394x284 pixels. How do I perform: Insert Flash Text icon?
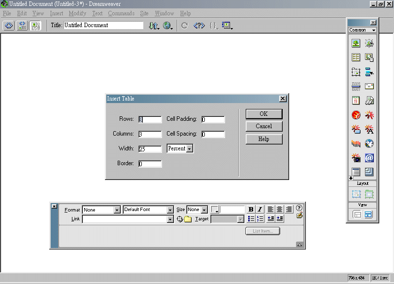369,129
